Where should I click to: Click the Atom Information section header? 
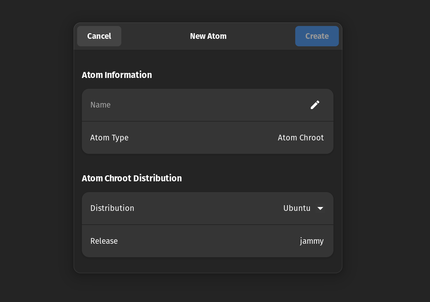click(x=117, y=75)
